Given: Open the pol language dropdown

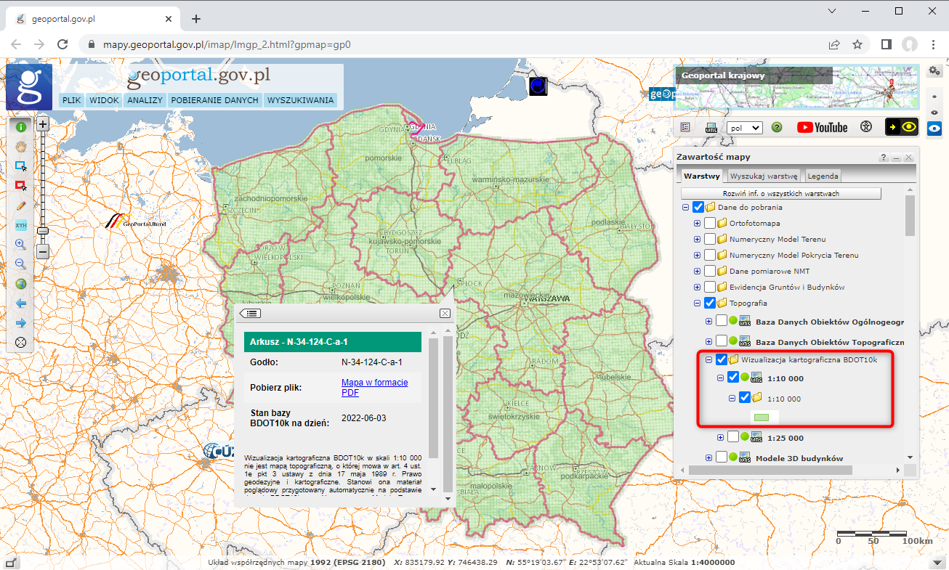Looking at the screenshot, I should click(x=744, y=128).
